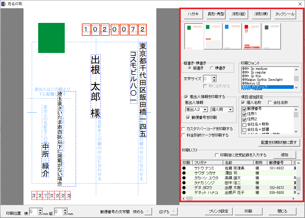The width and height of the screenshot is (305, 218).
Task: Select the 田中 信二 row
Action: pyautogui.click(x=238, y=183)
